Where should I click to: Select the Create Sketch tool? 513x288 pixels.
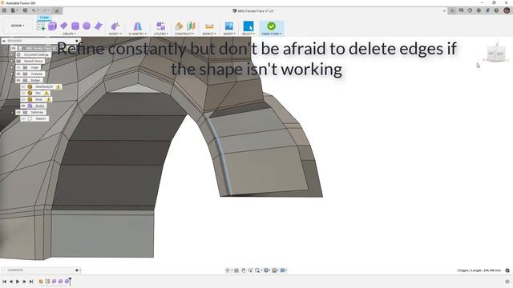click(41, 26)
